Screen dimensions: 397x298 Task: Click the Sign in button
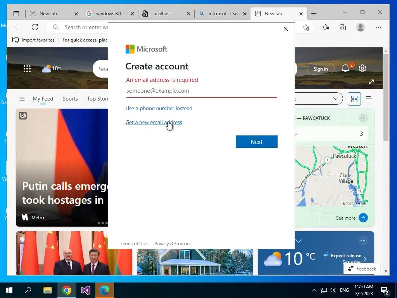(321, 69)
